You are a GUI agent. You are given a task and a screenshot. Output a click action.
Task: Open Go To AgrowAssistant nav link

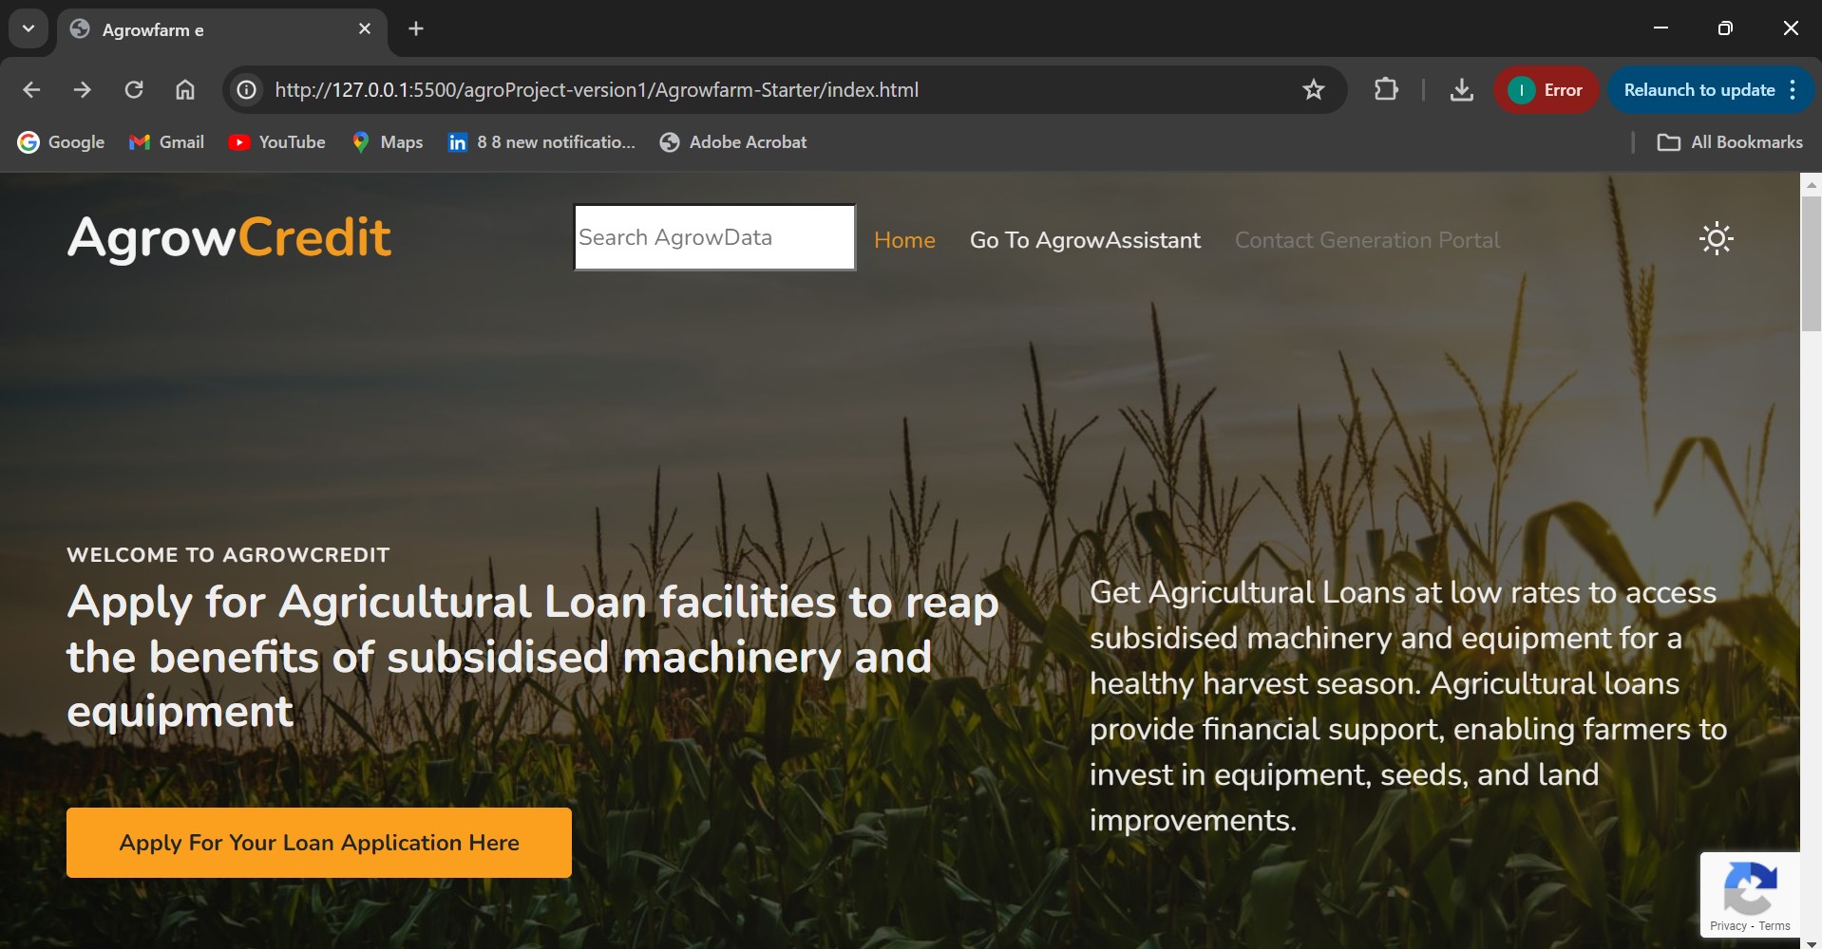point(1085,240)
